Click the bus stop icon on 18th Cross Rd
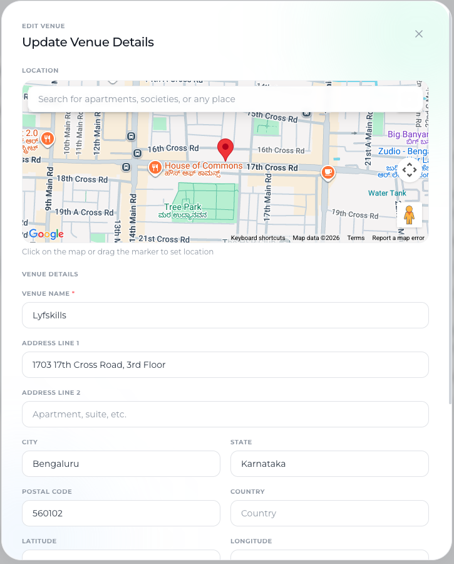 [126, 167]
